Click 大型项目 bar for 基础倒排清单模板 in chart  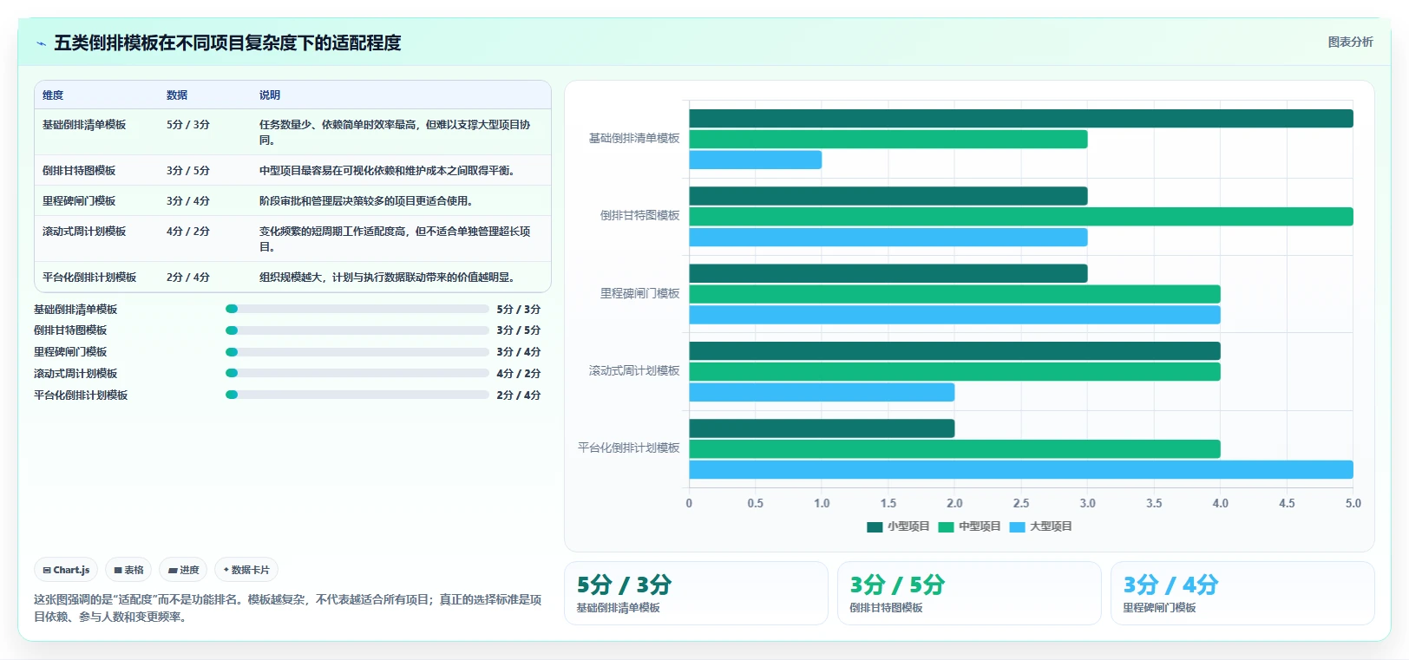pos(756,160)
